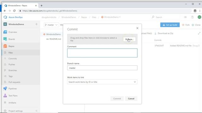
Task: Click the plus icon next to WindocksDemo project
Action: (x=37, y=24)
